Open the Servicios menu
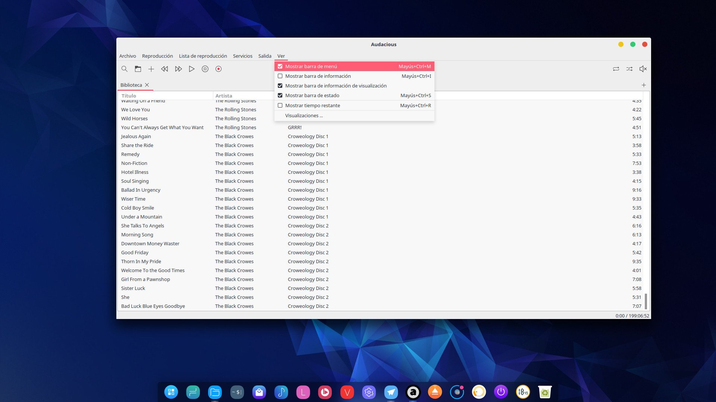 242,56
